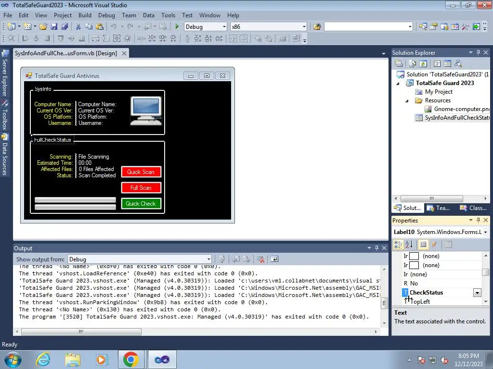Open the Label10 object selector dropdown
This screenshot has height=369, width=493.
[485, 232]
